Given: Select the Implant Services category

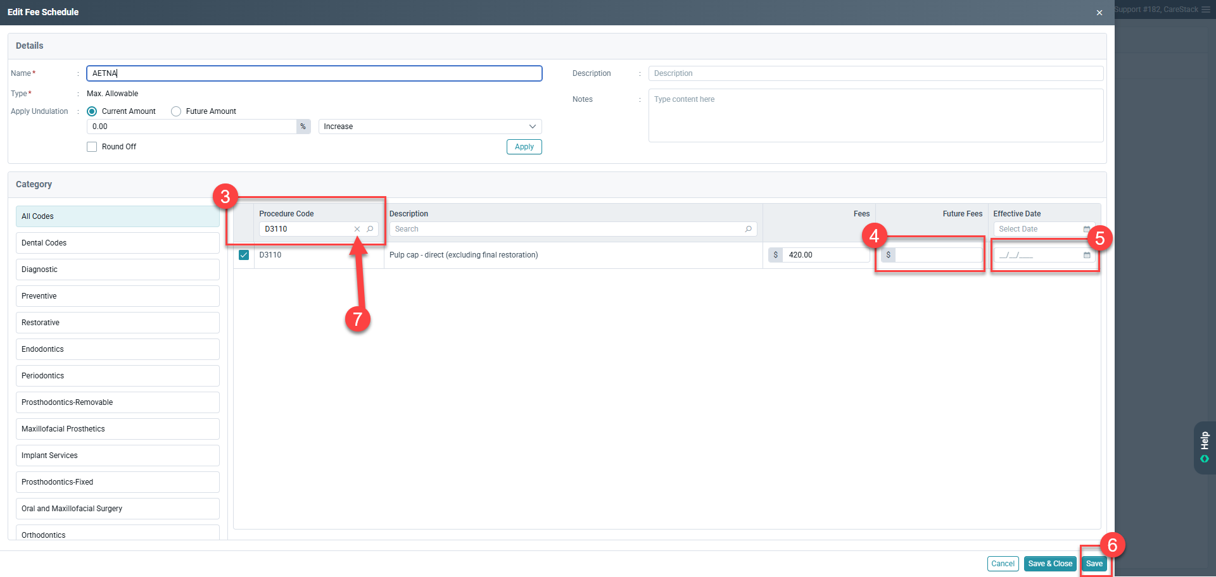Looking at the screenshot, I should [x=118, y=456].
